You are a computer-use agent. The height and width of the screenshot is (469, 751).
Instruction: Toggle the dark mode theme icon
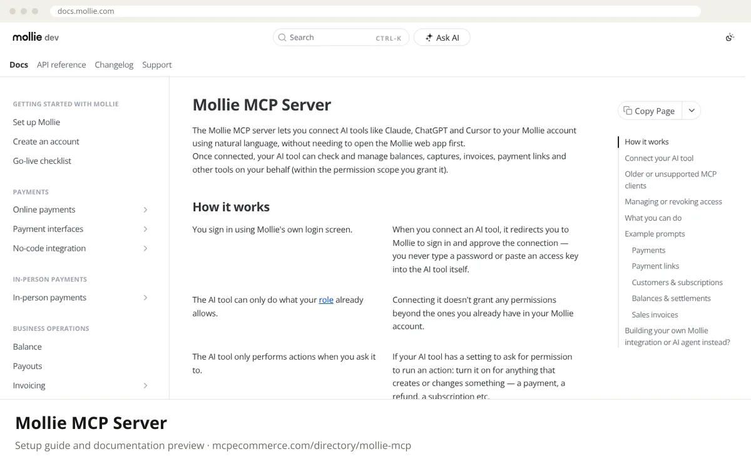pos(729,38)
